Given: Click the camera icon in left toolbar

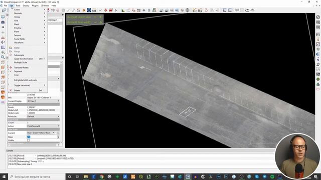Looking at the screenshot, I should click(x=3, y=22).
